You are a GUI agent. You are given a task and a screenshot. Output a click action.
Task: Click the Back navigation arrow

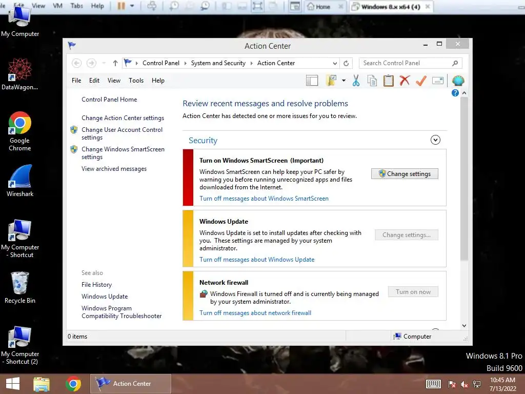(x=77, y=63)
